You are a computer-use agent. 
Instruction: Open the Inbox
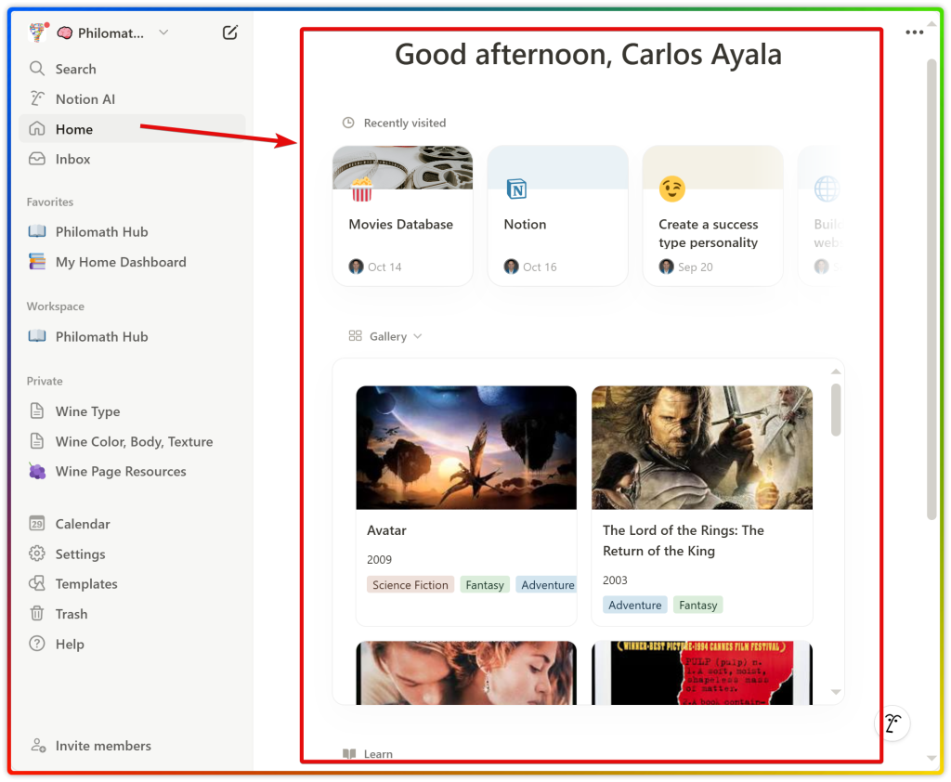pyautogui.click(x=132, y=159)
